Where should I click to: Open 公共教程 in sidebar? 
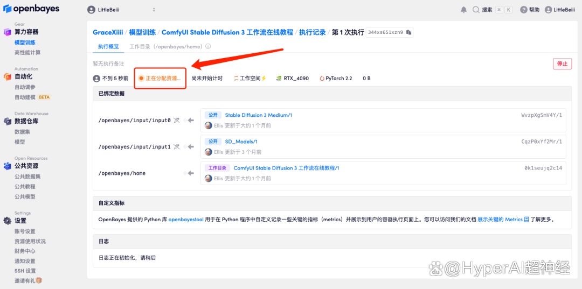(x=25, y=186)
